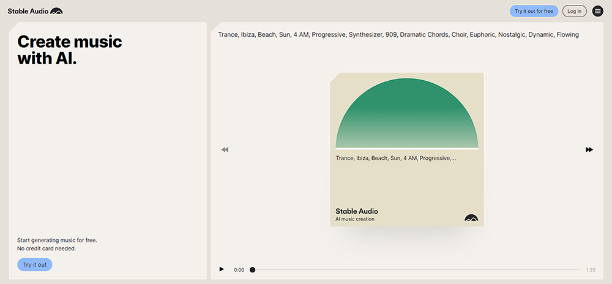Play the Trance Ibiza track
The width and height of the screenshot is (612, 284).
pyautogui.click(x=222, y=269)
